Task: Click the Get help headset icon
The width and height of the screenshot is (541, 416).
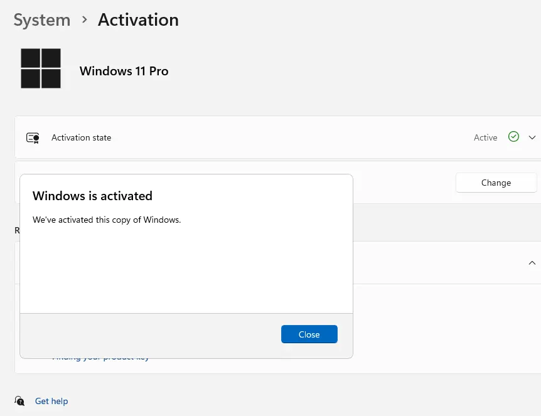Action: 19,401
